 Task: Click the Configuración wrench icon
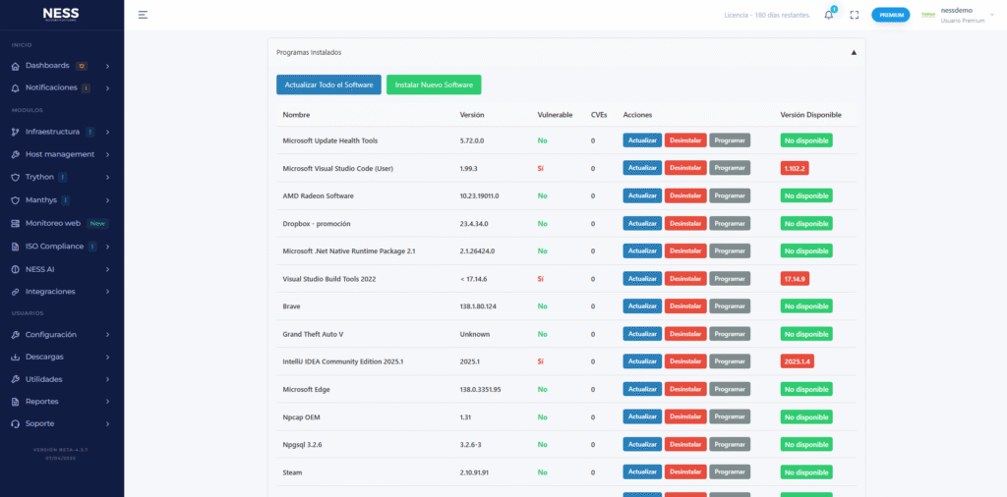coord(16,335)
